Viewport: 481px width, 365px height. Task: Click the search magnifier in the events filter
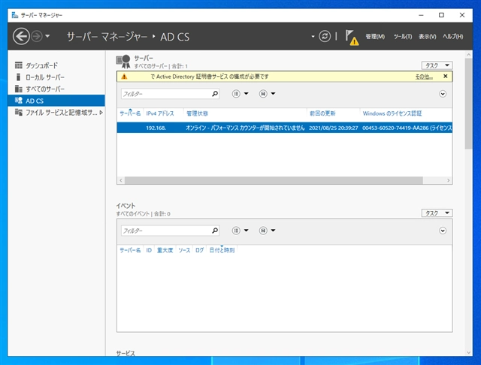tap(215, 231)
